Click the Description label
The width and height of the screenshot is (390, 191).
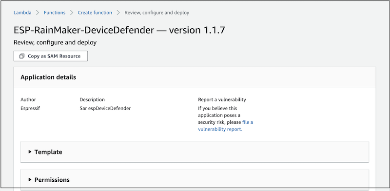pyautogui.click(x=92, y=100)
